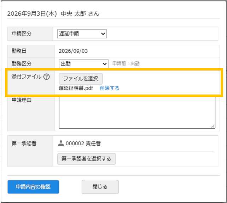Click the textarea resize handle corner
Screen dimensions: 227x203
(x=213, y=126)
